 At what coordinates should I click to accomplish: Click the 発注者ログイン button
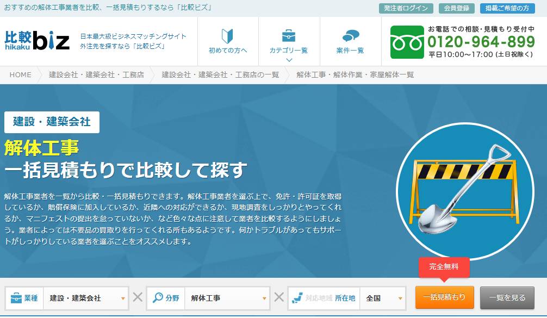pyautogui.click(x=406, y=8)
